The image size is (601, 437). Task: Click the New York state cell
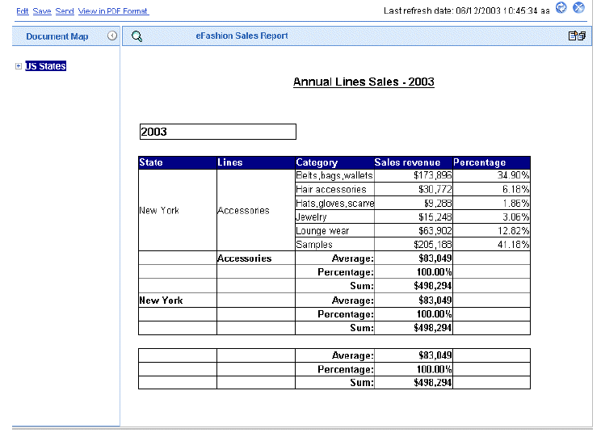(178, 211)
